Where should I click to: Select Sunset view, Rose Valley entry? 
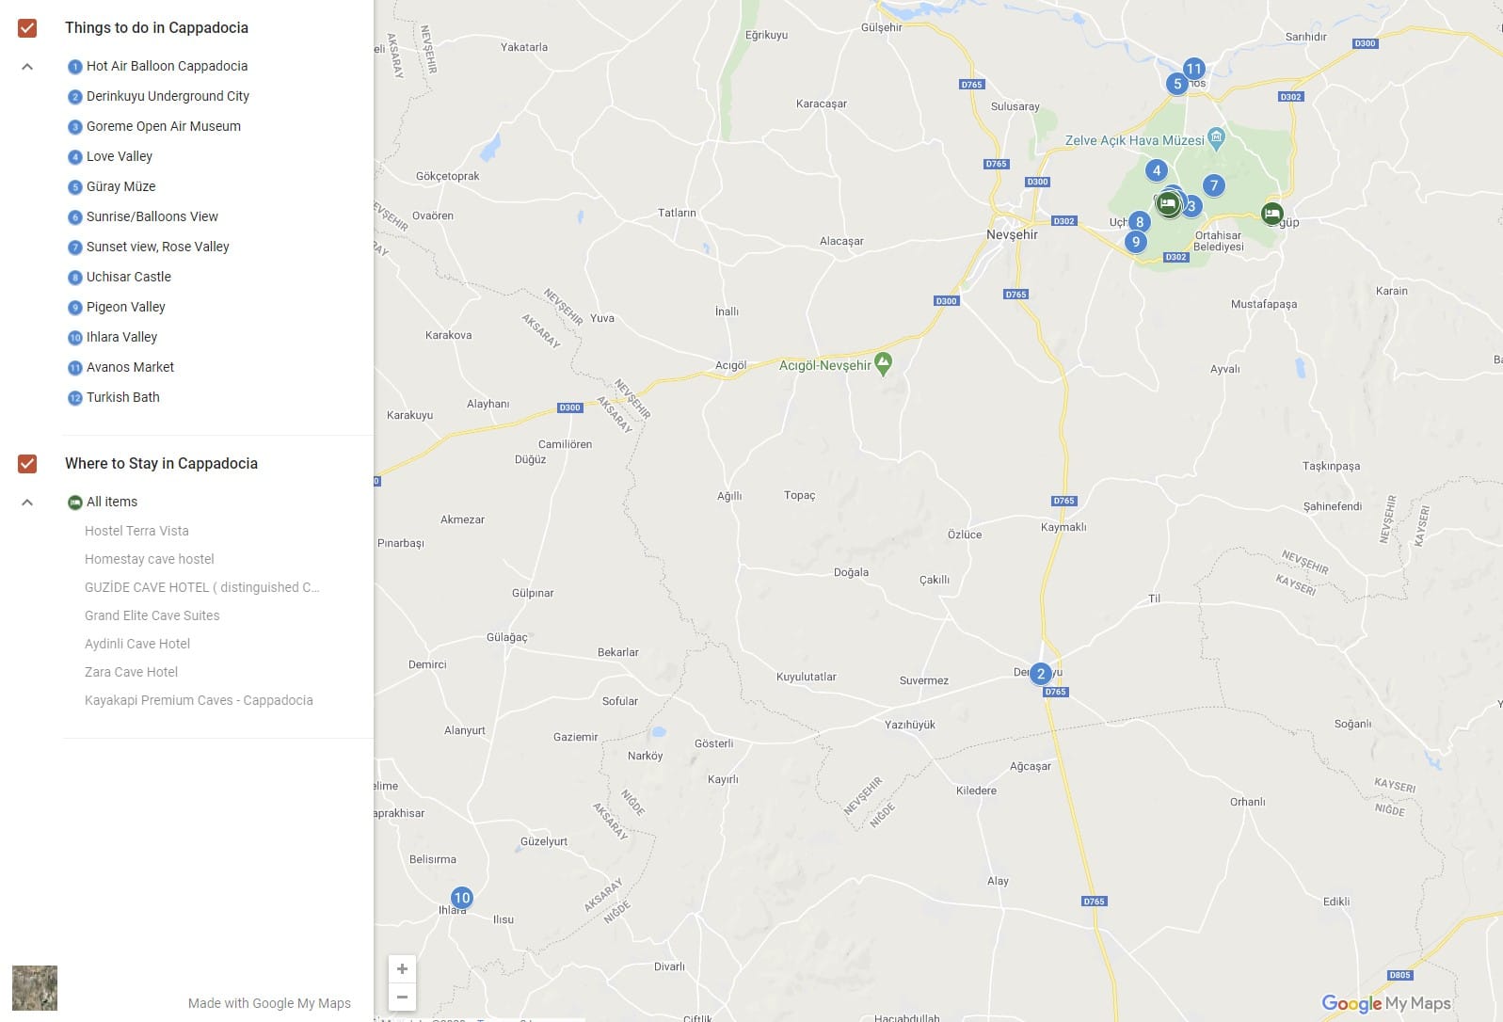(x=158, y=247)
